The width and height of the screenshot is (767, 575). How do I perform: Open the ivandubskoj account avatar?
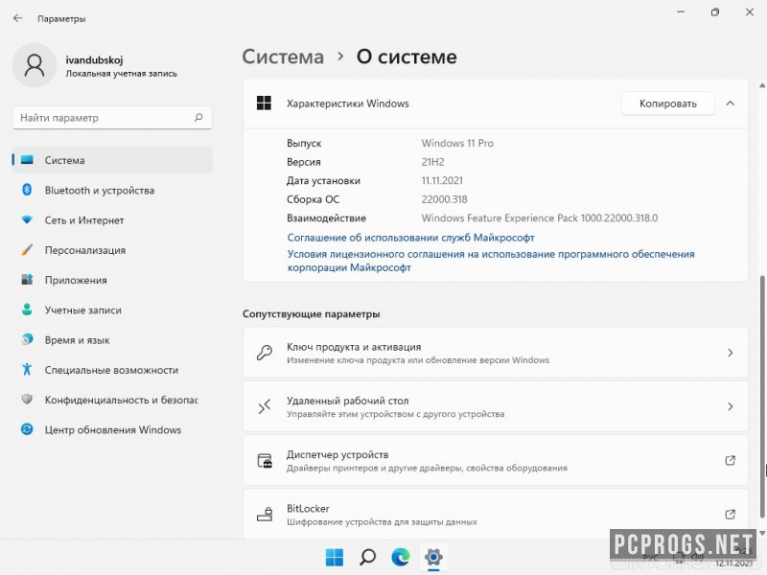click(x=35, y=65)
